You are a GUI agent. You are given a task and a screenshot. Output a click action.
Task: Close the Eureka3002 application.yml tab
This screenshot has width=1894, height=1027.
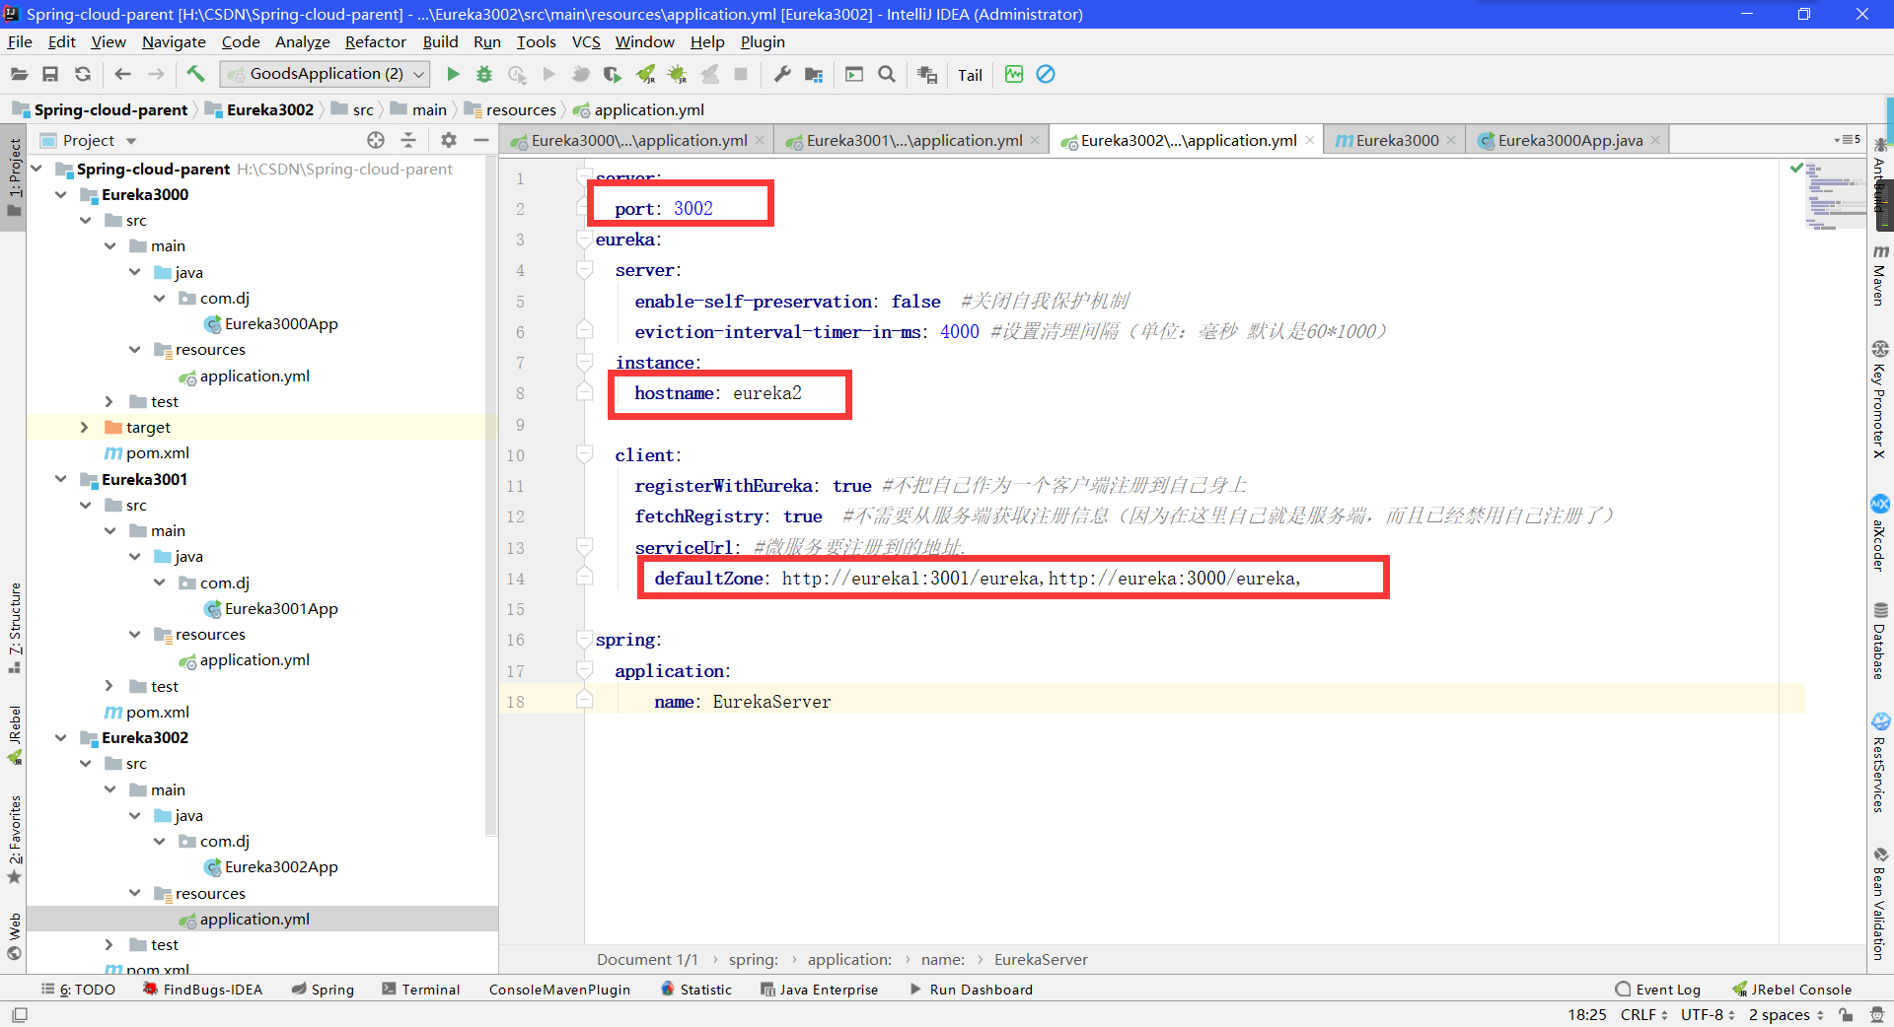[x=1310, y=140]
